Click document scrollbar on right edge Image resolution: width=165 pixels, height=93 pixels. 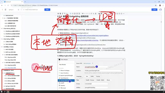161,22
